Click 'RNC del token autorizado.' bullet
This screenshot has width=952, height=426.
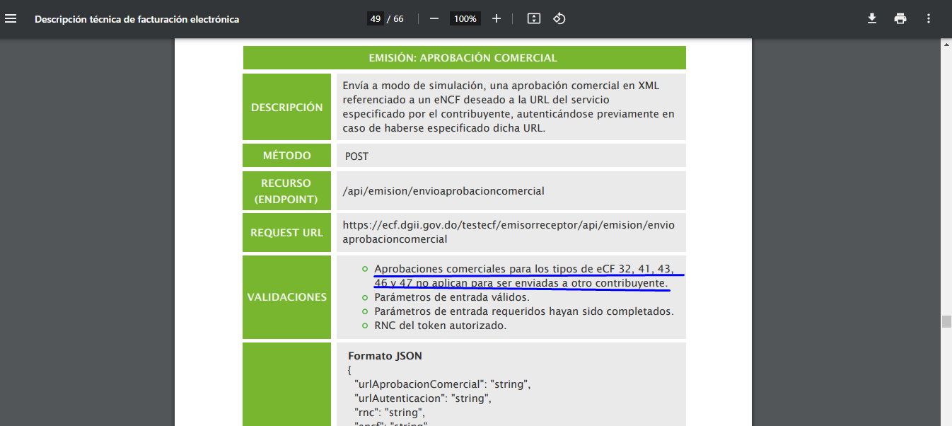pyautogui.click(x=441, y=326)
